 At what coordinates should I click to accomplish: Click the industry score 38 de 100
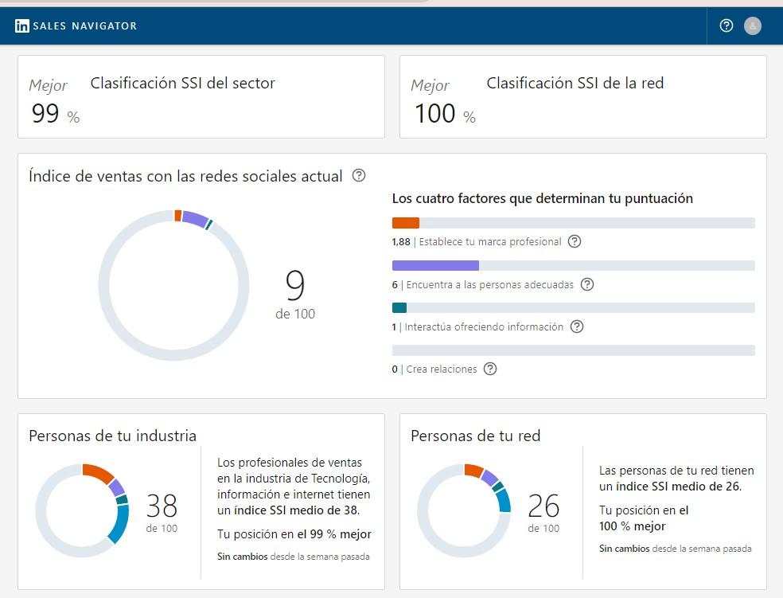click(x=162, y=513)
